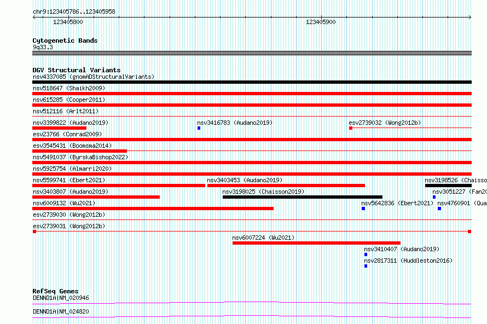Click nsv3198025 (Chaisson2019) label
Image resolution: width=487 pixels, height=324 pixels.
click(263, 192)
